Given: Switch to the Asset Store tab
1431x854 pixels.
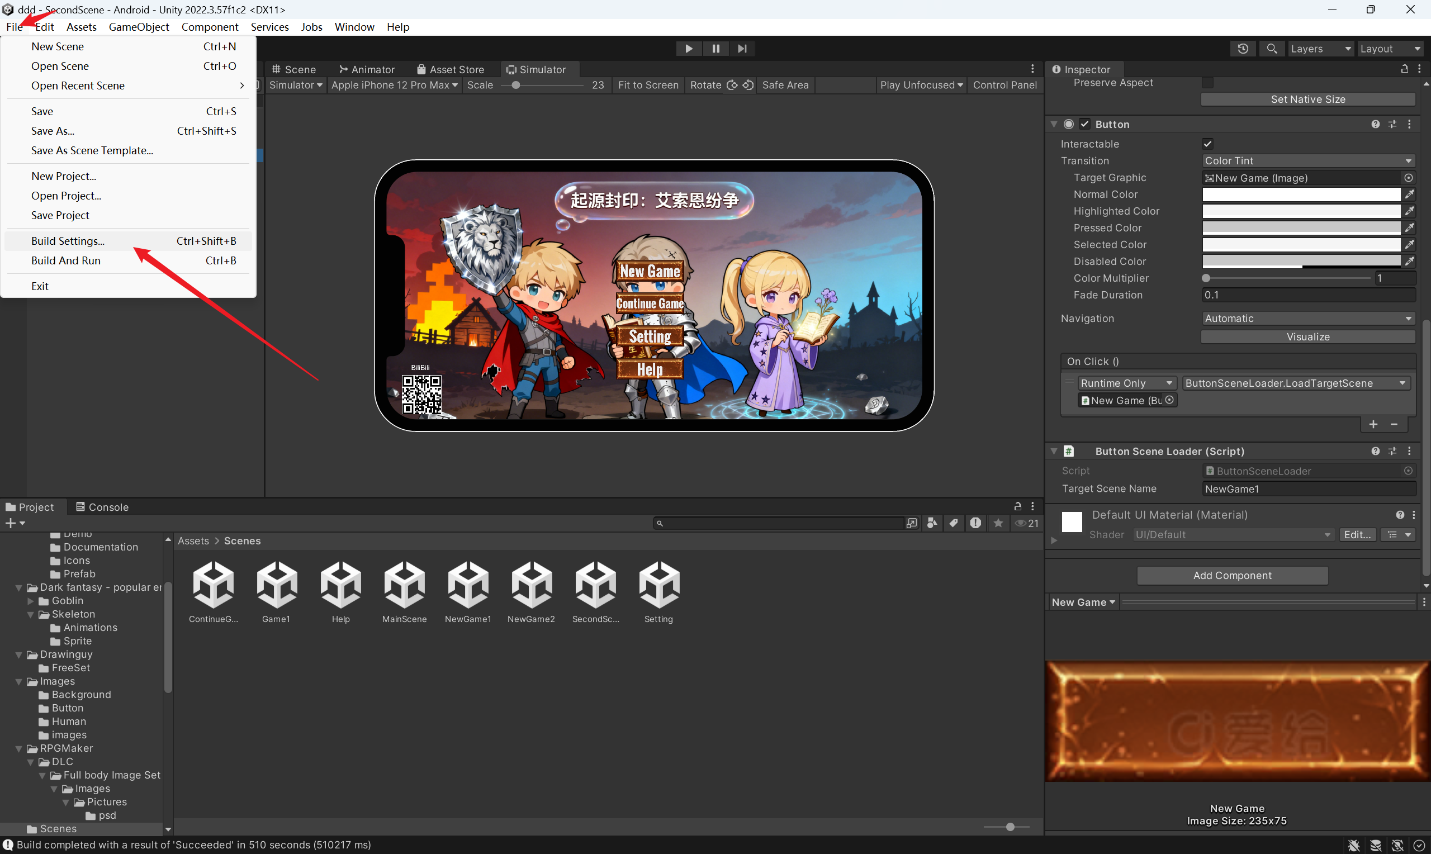Looking at the screenshot, I should click(451, 70).
